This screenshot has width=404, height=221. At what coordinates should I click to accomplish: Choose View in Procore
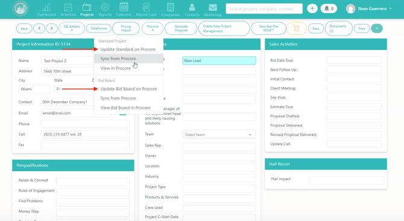pos(115,68)
